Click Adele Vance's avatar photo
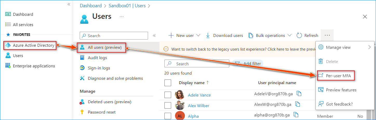376x120 pixels. pyautogui.click(x=180, y=95)
